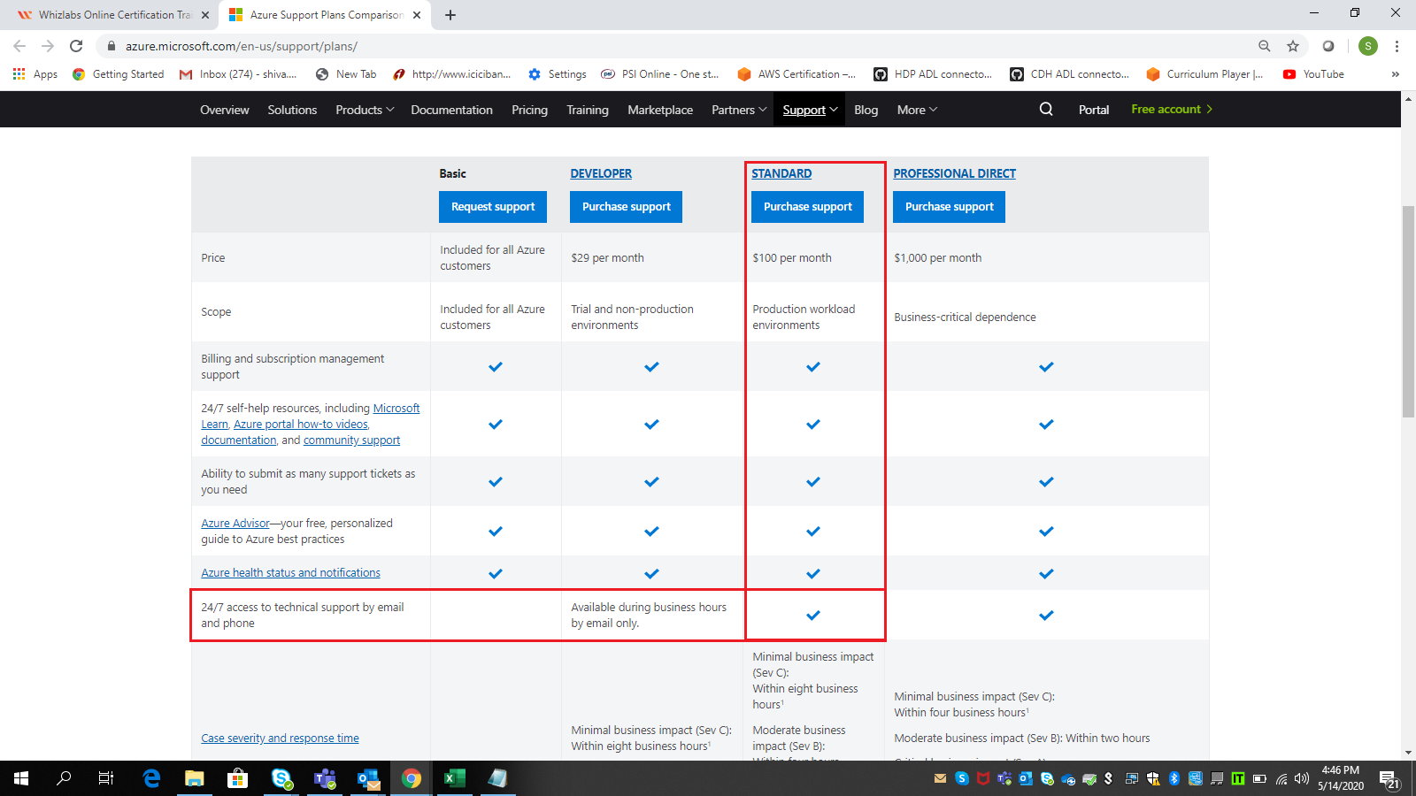
Task: Click the Azure site search icon
Action: (x=1046, y=109)
